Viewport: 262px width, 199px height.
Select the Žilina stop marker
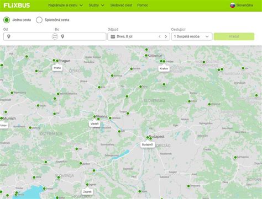(140, 87)
